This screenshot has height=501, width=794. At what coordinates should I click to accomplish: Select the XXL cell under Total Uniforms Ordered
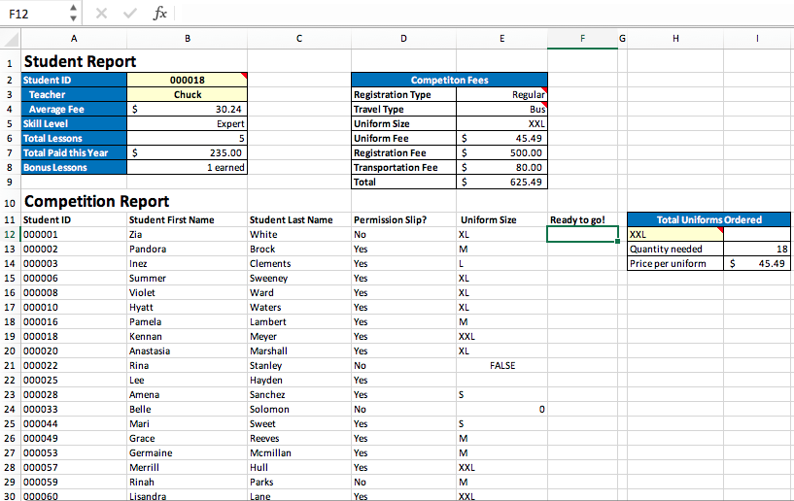pos(675,235)
